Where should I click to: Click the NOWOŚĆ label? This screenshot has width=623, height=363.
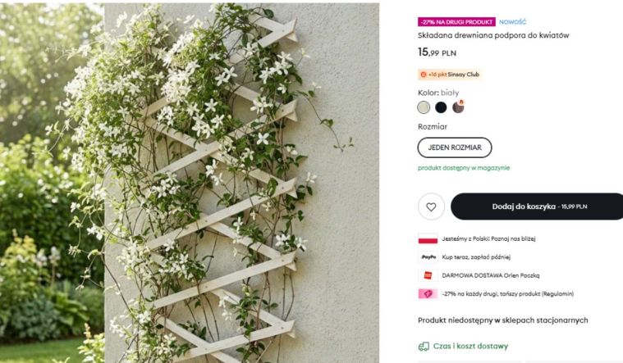coord(512,22)
